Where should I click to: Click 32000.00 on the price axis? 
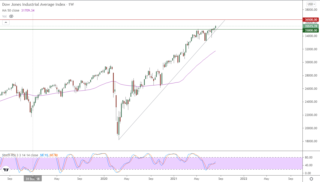(311, 49)
